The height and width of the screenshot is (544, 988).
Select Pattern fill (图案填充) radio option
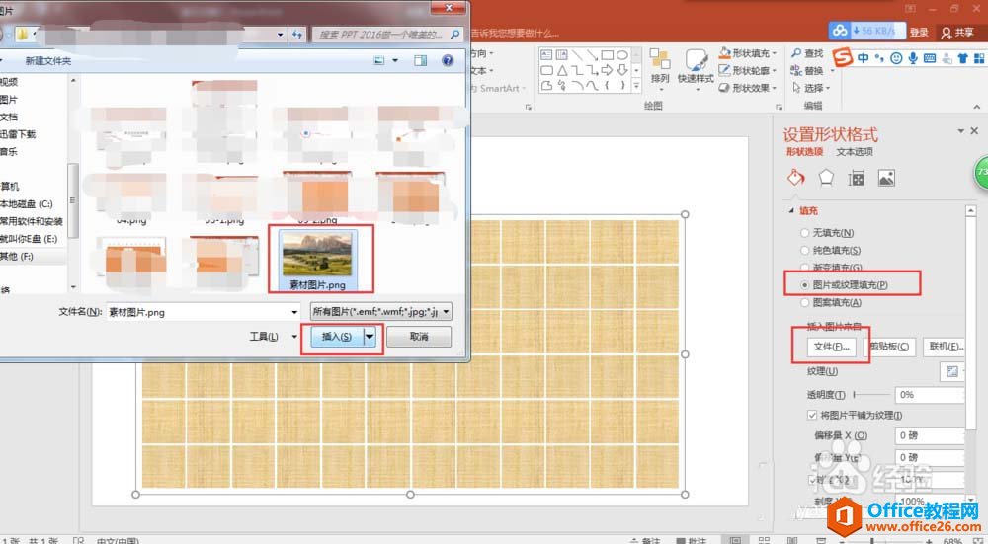(x=804, y=303)
